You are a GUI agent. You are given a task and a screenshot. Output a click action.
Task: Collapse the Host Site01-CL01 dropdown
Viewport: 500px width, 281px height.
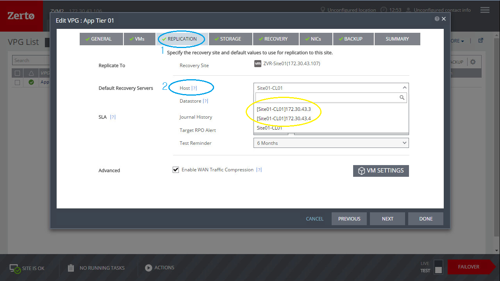point(404,88)
